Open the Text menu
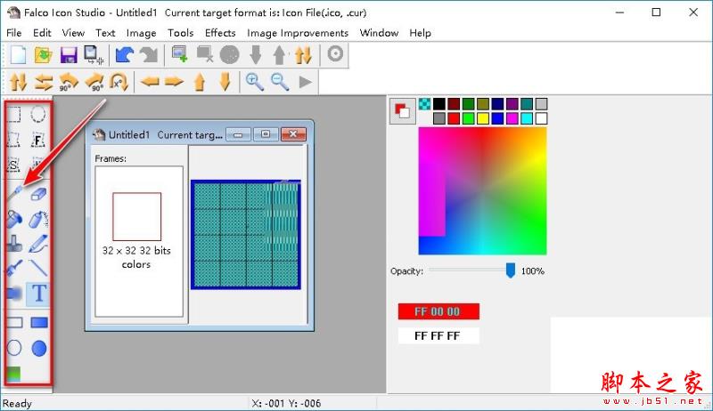713x411 pixels. tap(105, 33)
